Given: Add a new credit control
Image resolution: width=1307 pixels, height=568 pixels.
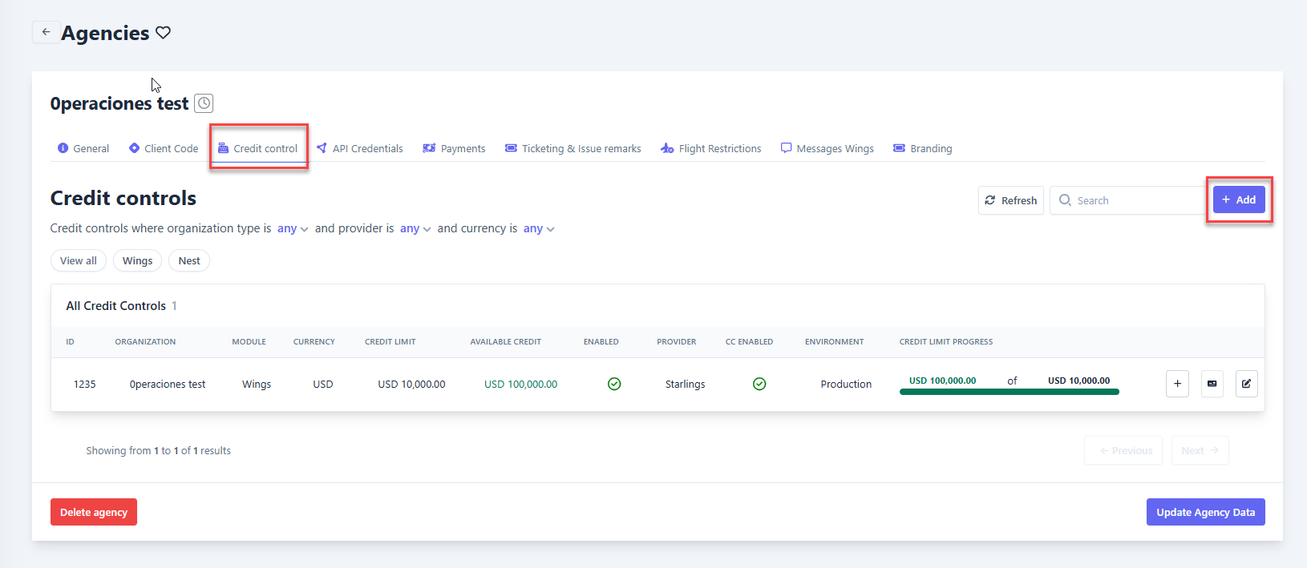Looking at the screenshot, I should [1239, 199].
